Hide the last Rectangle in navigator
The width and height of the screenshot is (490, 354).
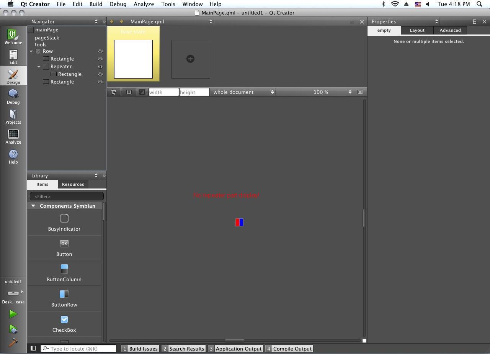pos(100,82)
